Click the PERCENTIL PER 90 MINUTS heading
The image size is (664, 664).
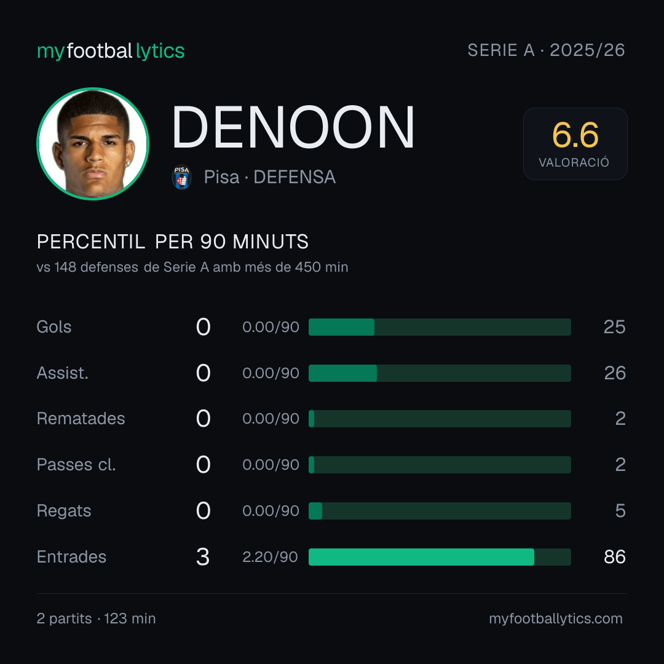(x=172, y=242)
